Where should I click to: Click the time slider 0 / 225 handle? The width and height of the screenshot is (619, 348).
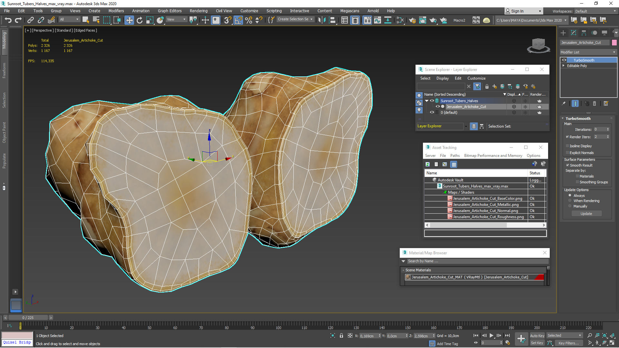[28, 318]
